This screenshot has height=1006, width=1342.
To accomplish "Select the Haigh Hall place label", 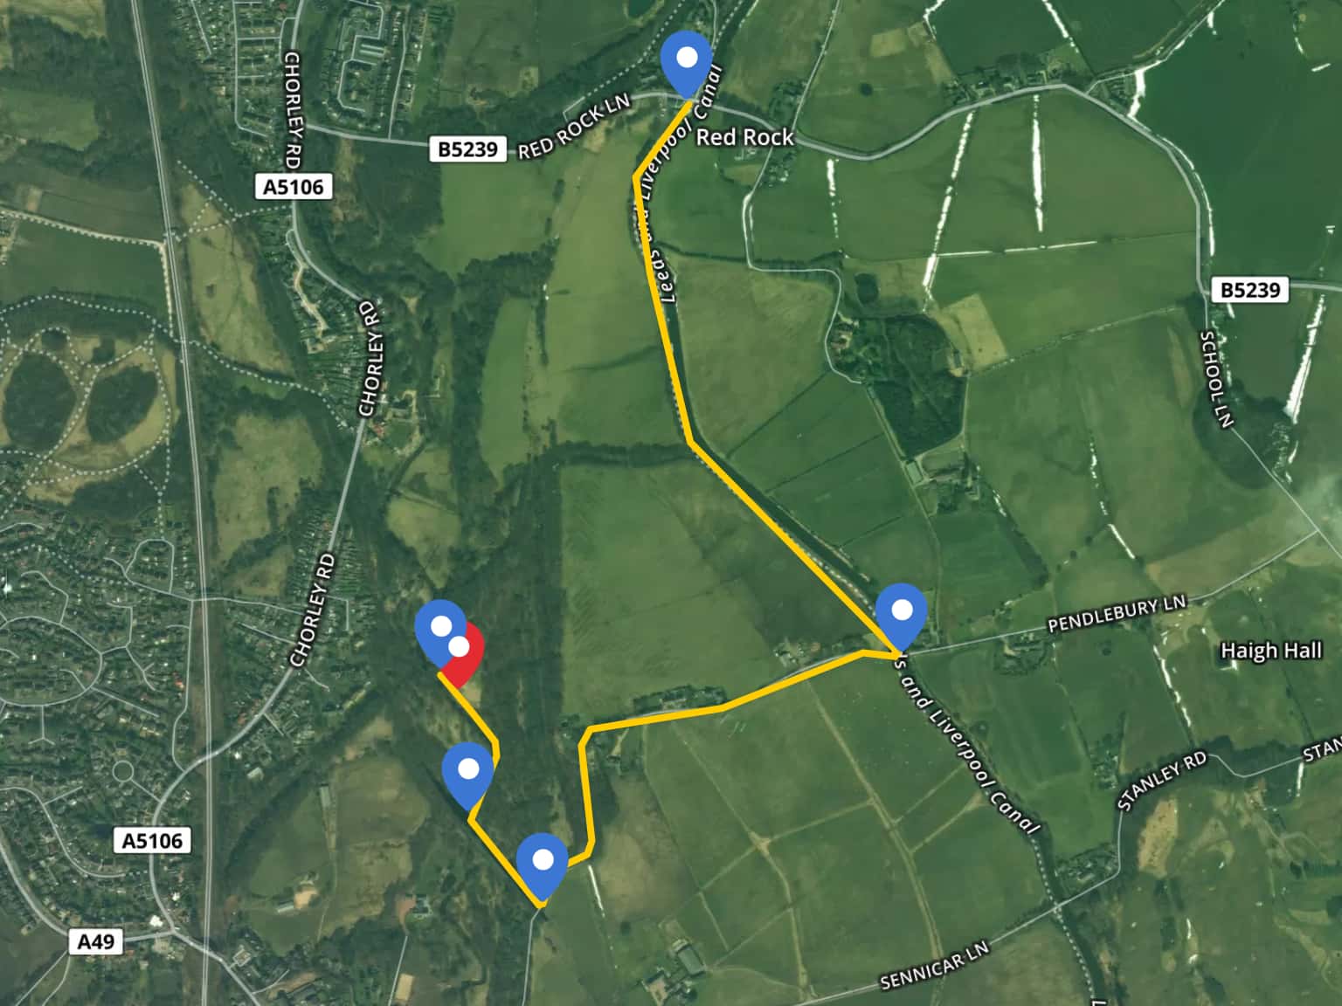I will coord(1270,651).
